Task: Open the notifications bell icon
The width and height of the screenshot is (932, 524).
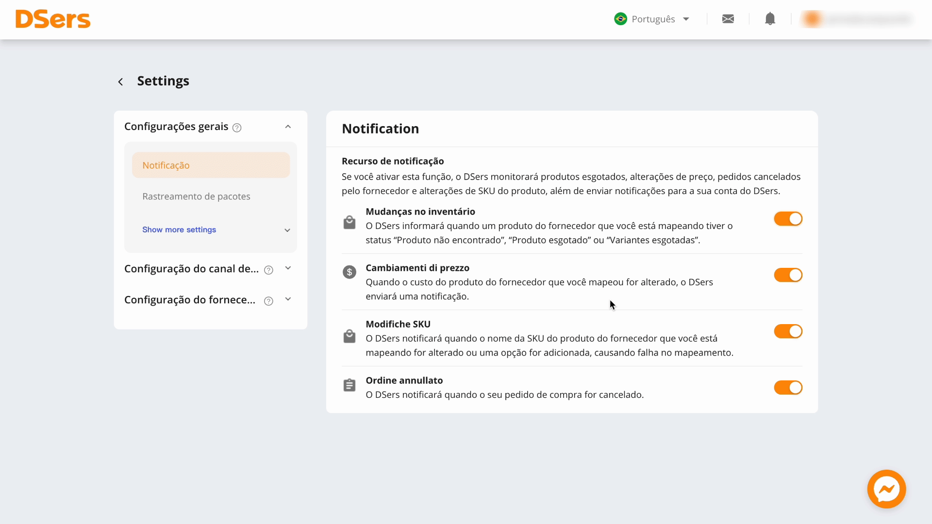Action: pos(770,19)
